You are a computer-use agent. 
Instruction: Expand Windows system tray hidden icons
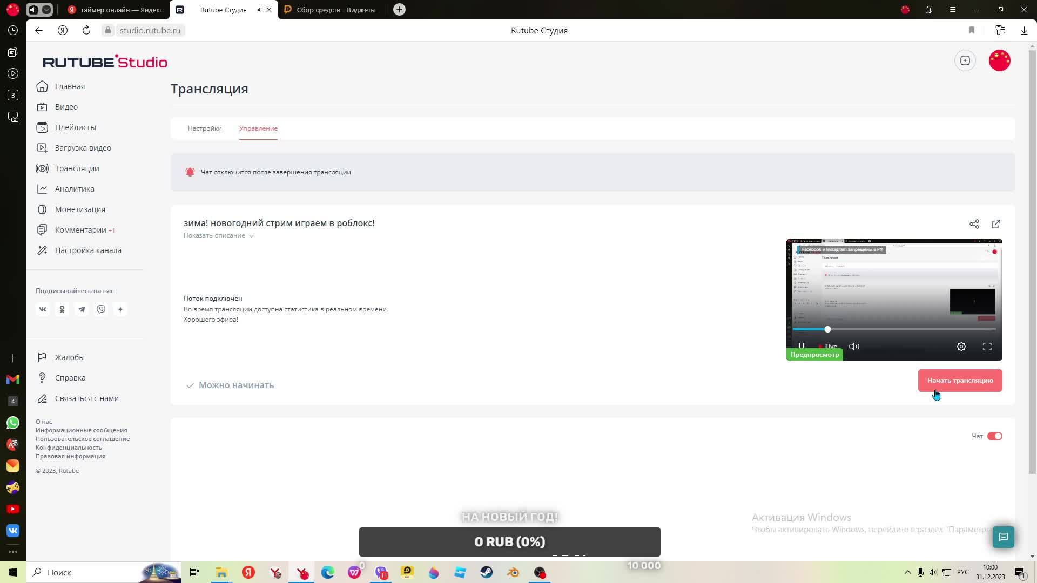click(907, 572)
